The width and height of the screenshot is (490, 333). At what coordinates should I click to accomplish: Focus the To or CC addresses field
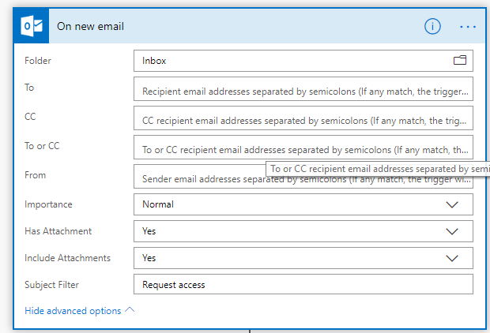coord(303,148)
